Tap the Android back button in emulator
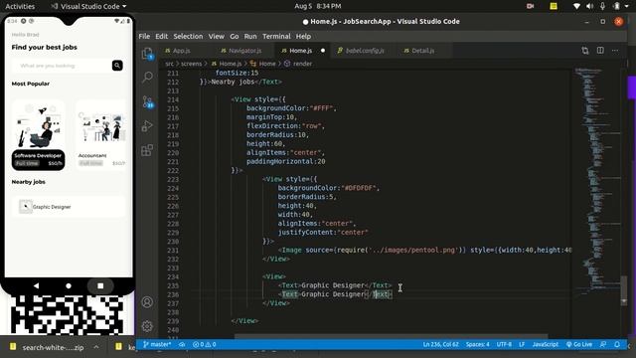 (36, 285)
